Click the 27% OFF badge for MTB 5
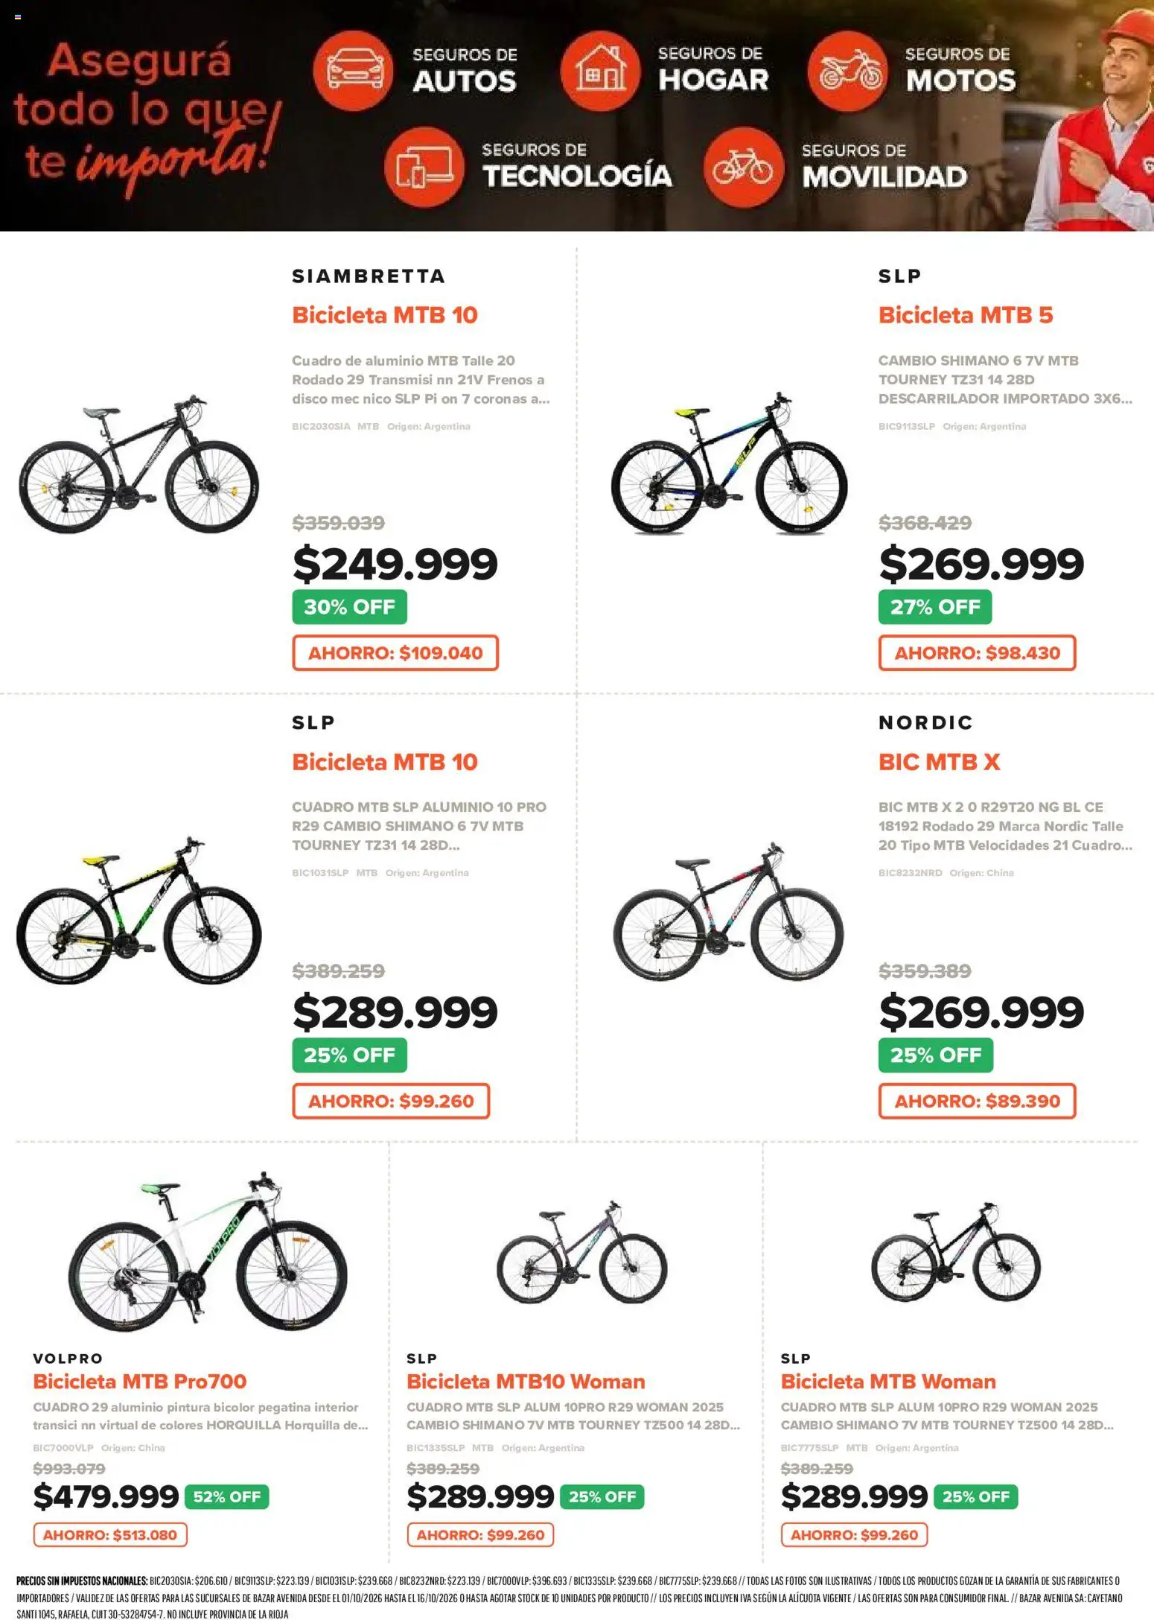 (x=935, y=607)
